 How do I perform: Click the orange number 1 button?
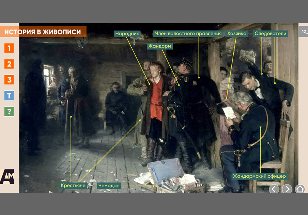point(9,48)
